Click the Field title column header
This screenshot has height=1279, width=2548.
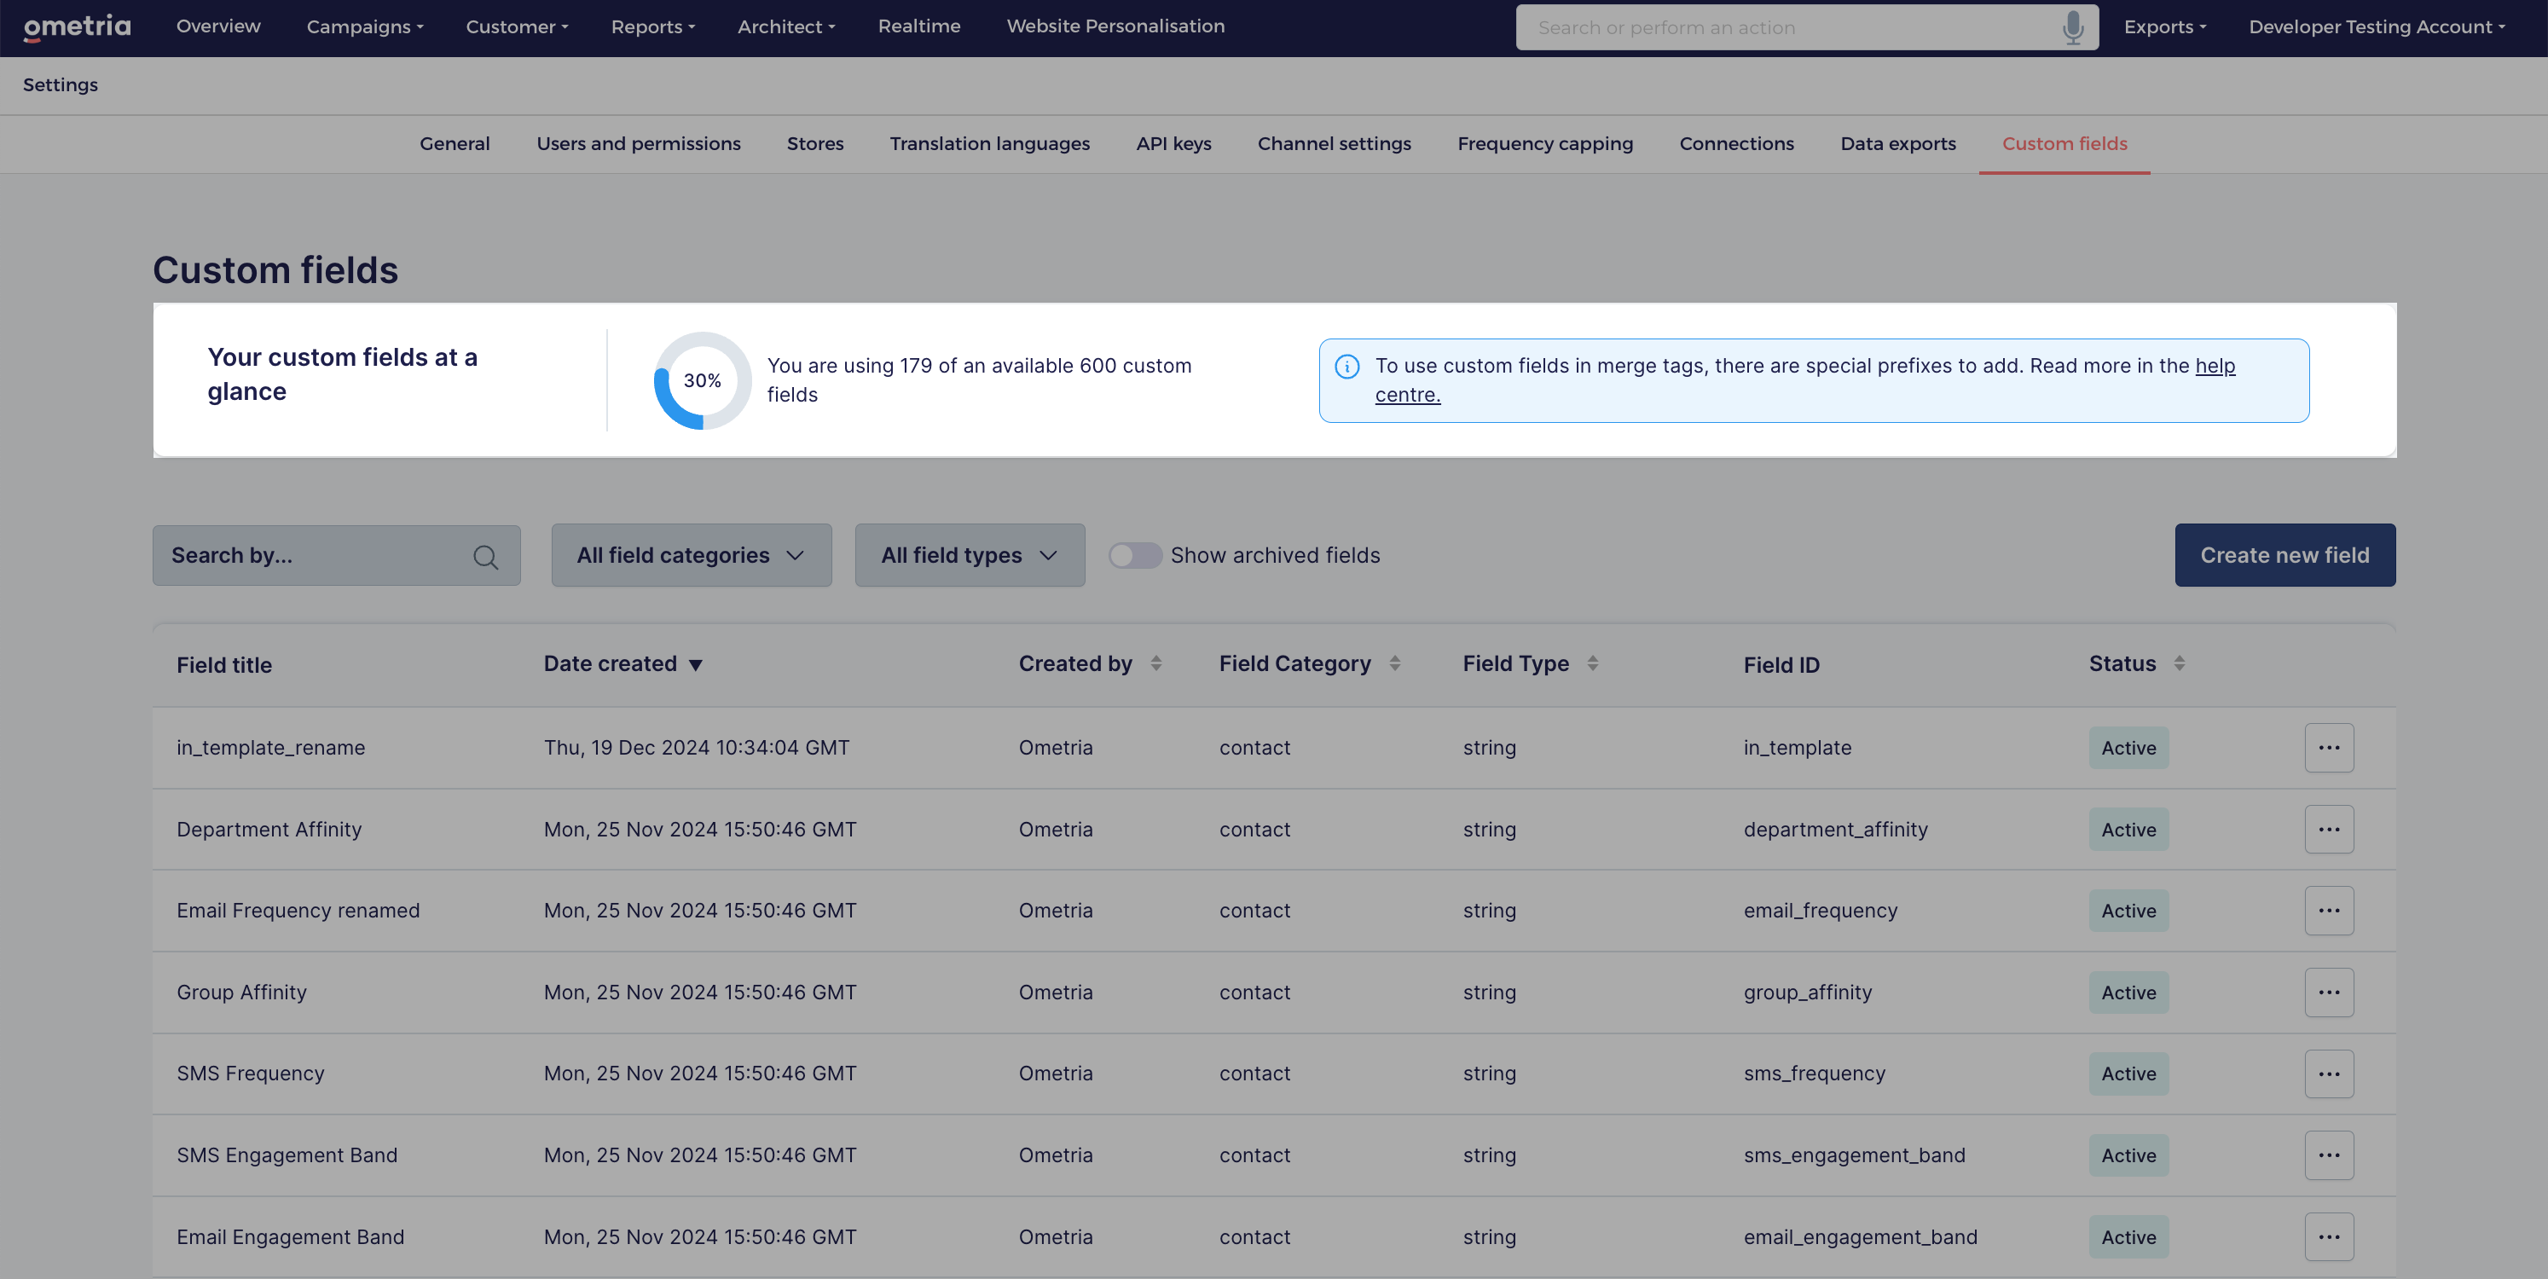(x=223, y=665)
